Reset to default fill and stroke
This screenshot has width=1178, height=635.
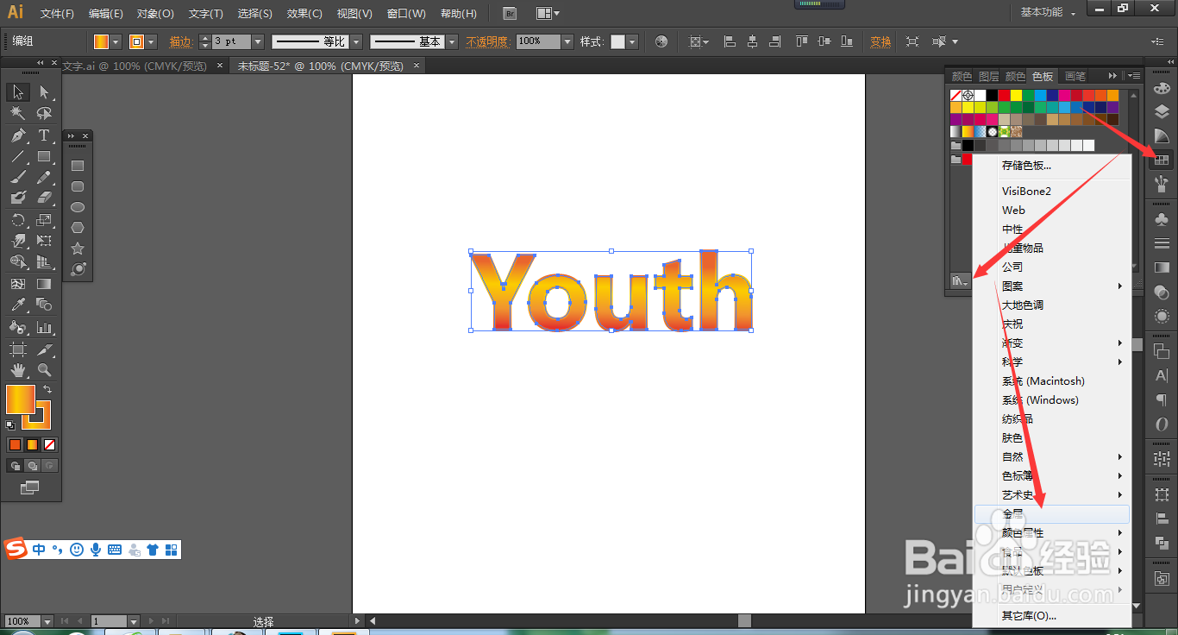pyautogui.click(x=10, y=424)
